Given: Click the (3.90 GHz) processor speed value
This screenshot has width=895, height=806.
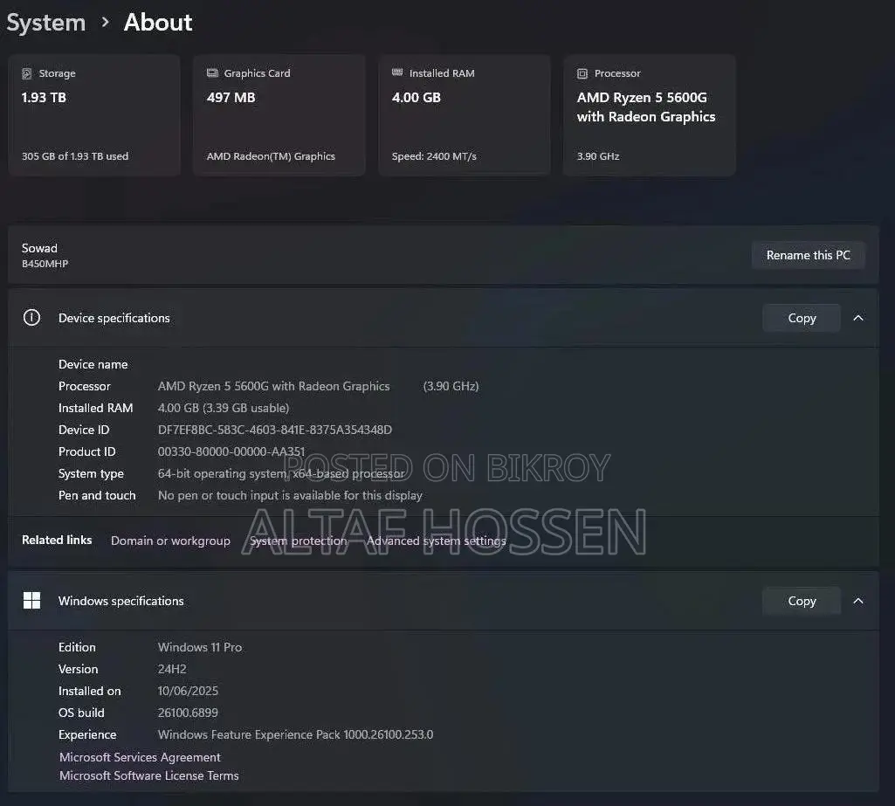Looking at the screenshot, I should coord(451,386).
